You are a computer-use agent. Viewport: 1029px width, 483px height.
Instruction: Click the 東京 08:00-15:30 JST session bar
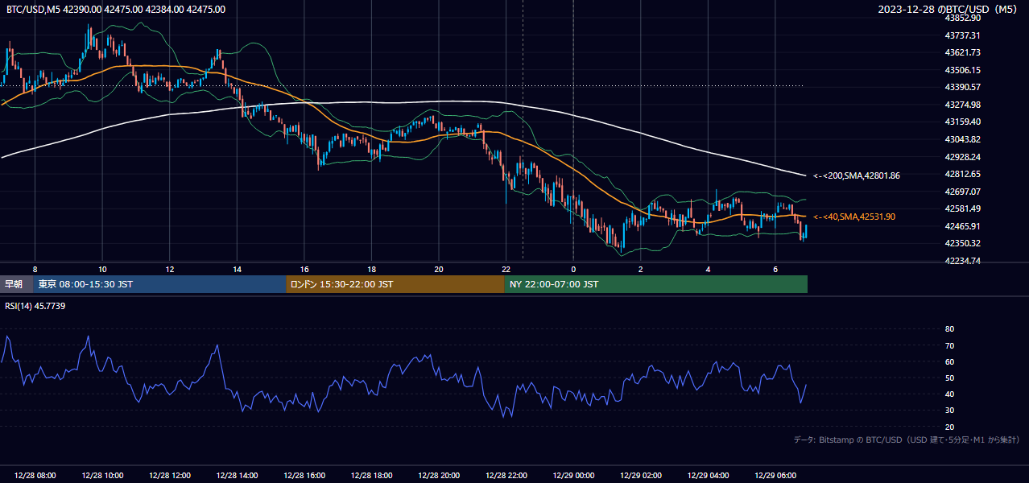(159, 284)
